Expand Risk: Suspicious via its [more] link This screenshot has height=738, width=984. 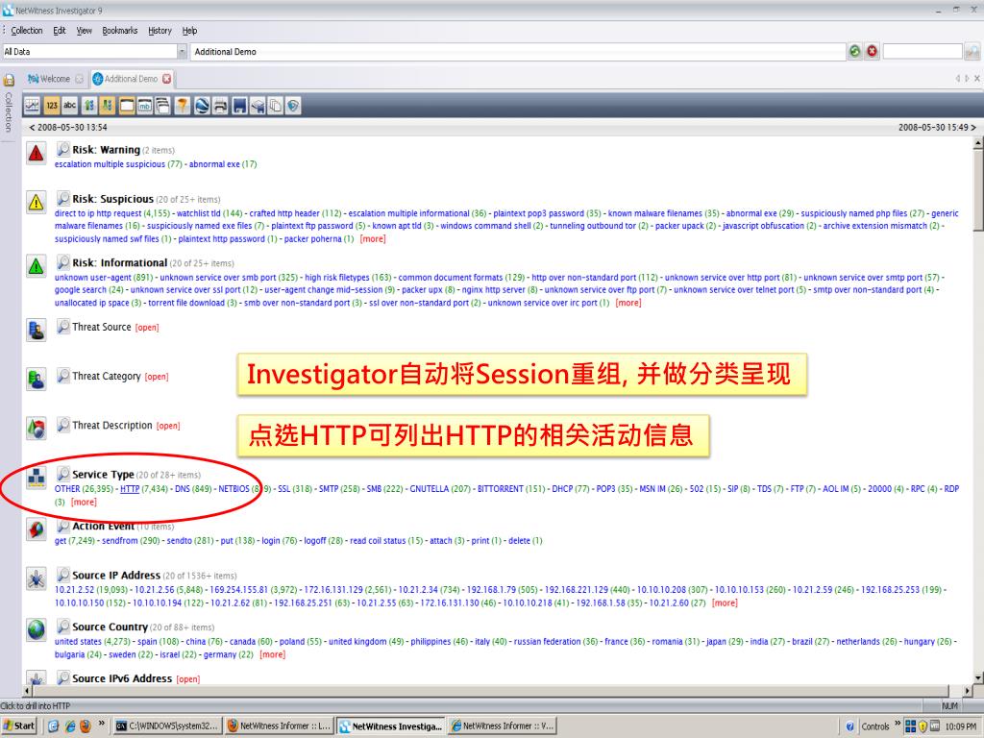click(373, 239)
